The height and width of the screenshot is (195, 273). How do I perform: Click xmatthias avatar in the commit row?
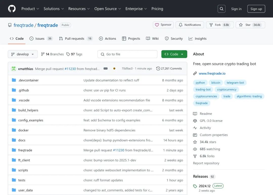[14, 69]
